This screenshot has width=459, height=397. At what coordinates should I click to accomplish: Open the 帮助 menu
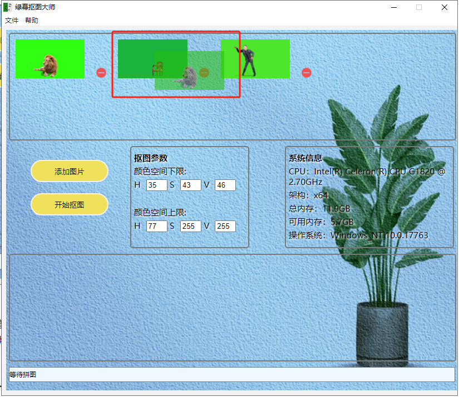[32, 20]
